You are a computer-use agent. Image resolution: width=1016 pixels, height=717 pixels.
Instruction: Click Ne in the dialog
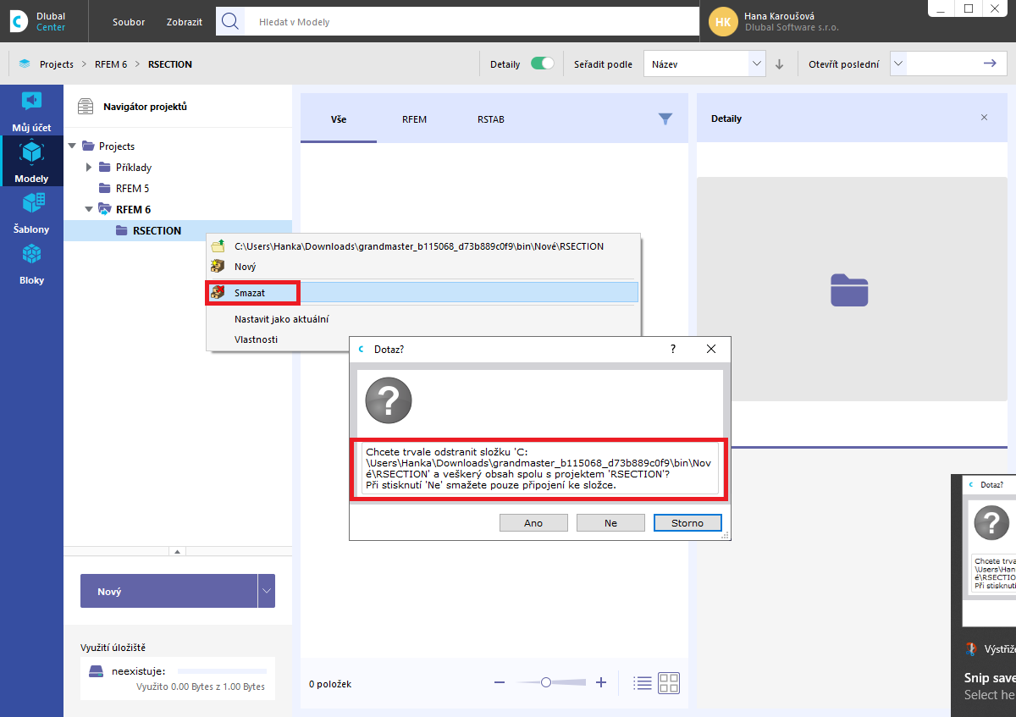610,523
